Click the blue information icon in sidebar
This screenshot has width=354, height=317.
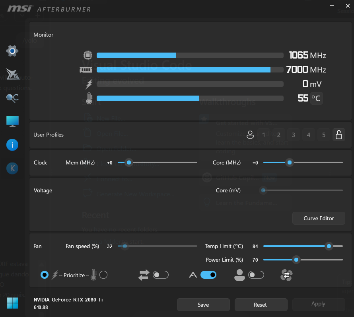12,145
